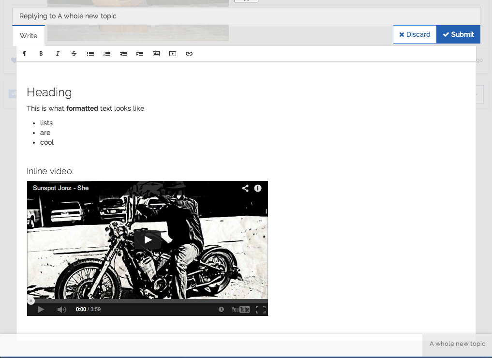Insert a hyperlink
Screen dimensions: 492x358
click(189, 54)
